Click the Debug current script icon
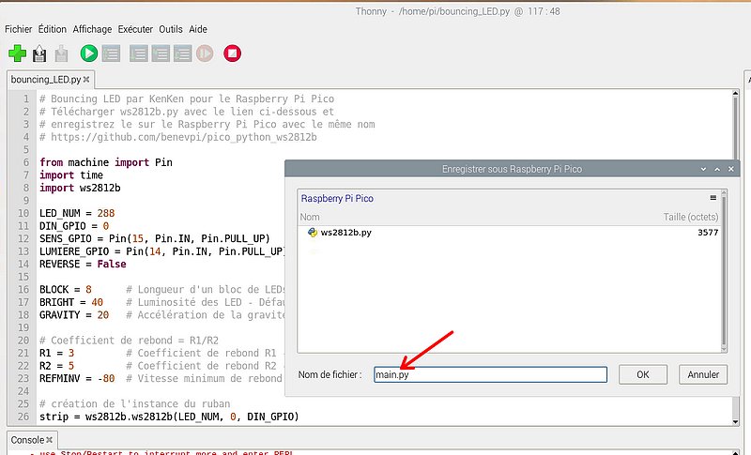Image resolution: width=751 pixels, height=455 pixels. click(111, 53)
